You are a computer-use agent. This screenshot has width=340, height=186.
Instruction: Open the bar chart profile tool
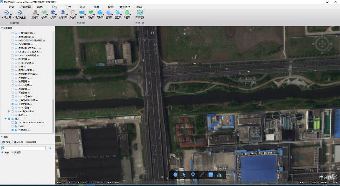click(x=219, y=175)
